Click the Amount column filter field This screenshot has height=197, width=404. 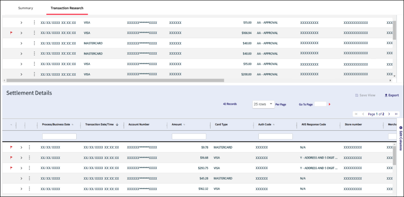(x=189, y=137)
